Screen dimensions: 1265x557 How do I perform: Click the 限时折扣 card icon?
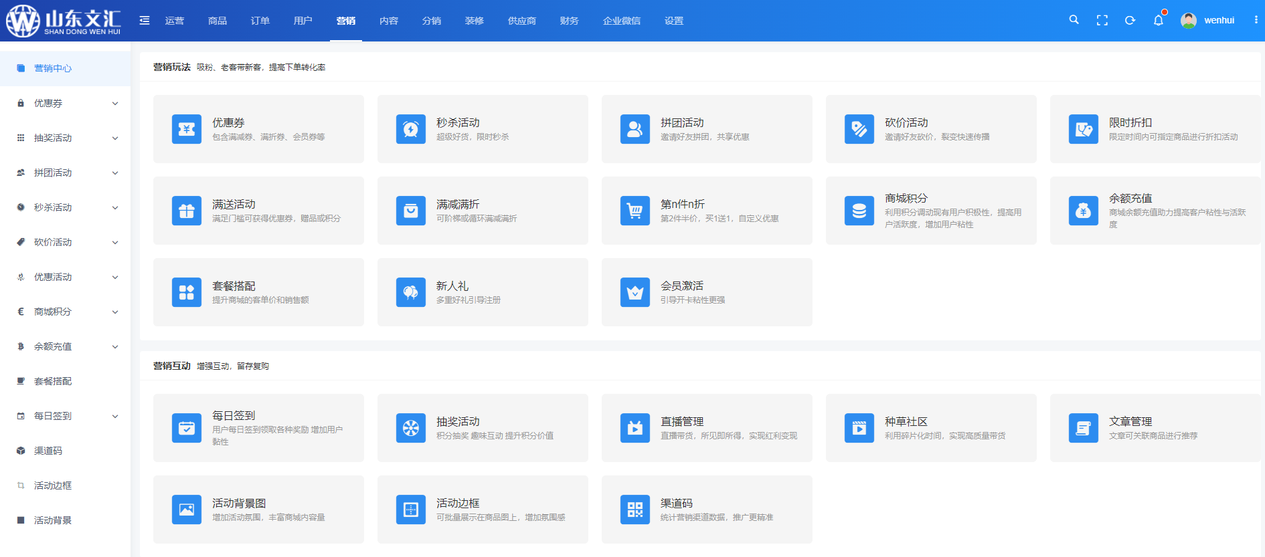coord(1084,129)
